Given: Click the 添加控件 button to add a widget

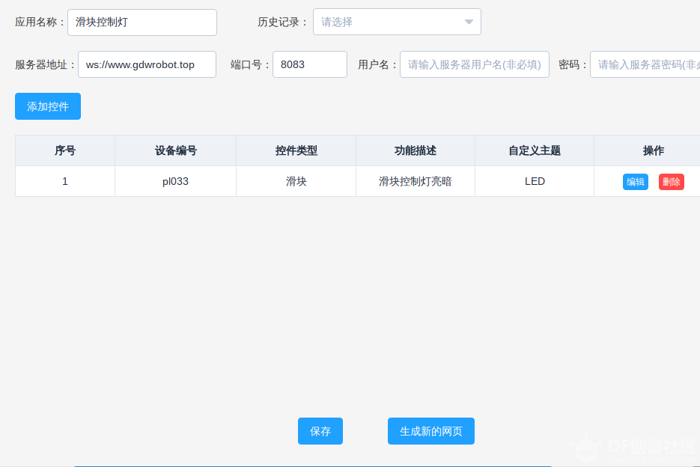Looking at the screenshot, I should point(47,106).
